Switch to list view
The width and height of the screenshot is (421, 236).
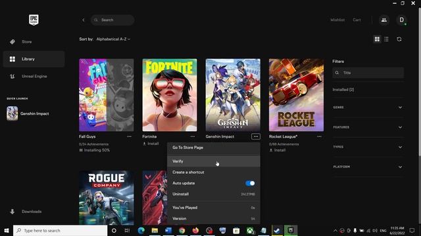pyautogui.click(x=386, y=39)
